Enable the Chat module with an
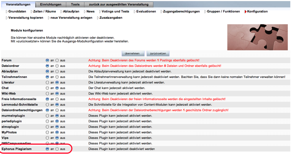291x154 pixels. 47,88
